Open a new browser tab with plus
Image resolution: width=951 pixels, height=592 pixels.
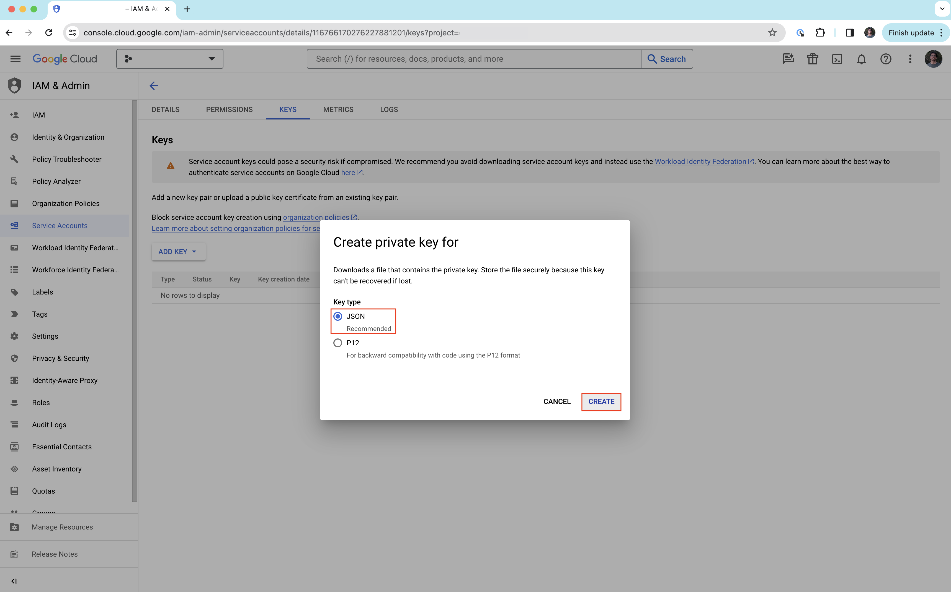point(187,9)
